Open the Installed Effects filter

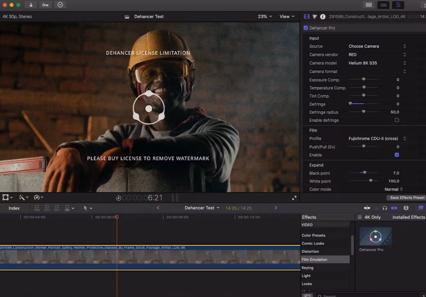(x=409, y=217)
